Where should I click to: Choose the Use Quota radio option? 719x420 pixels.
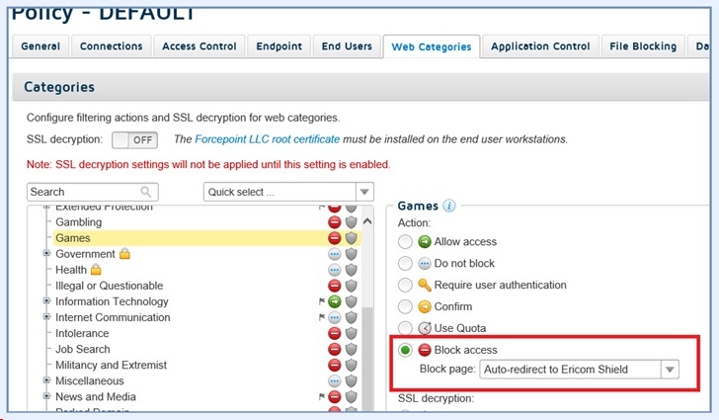pos(405,328)
